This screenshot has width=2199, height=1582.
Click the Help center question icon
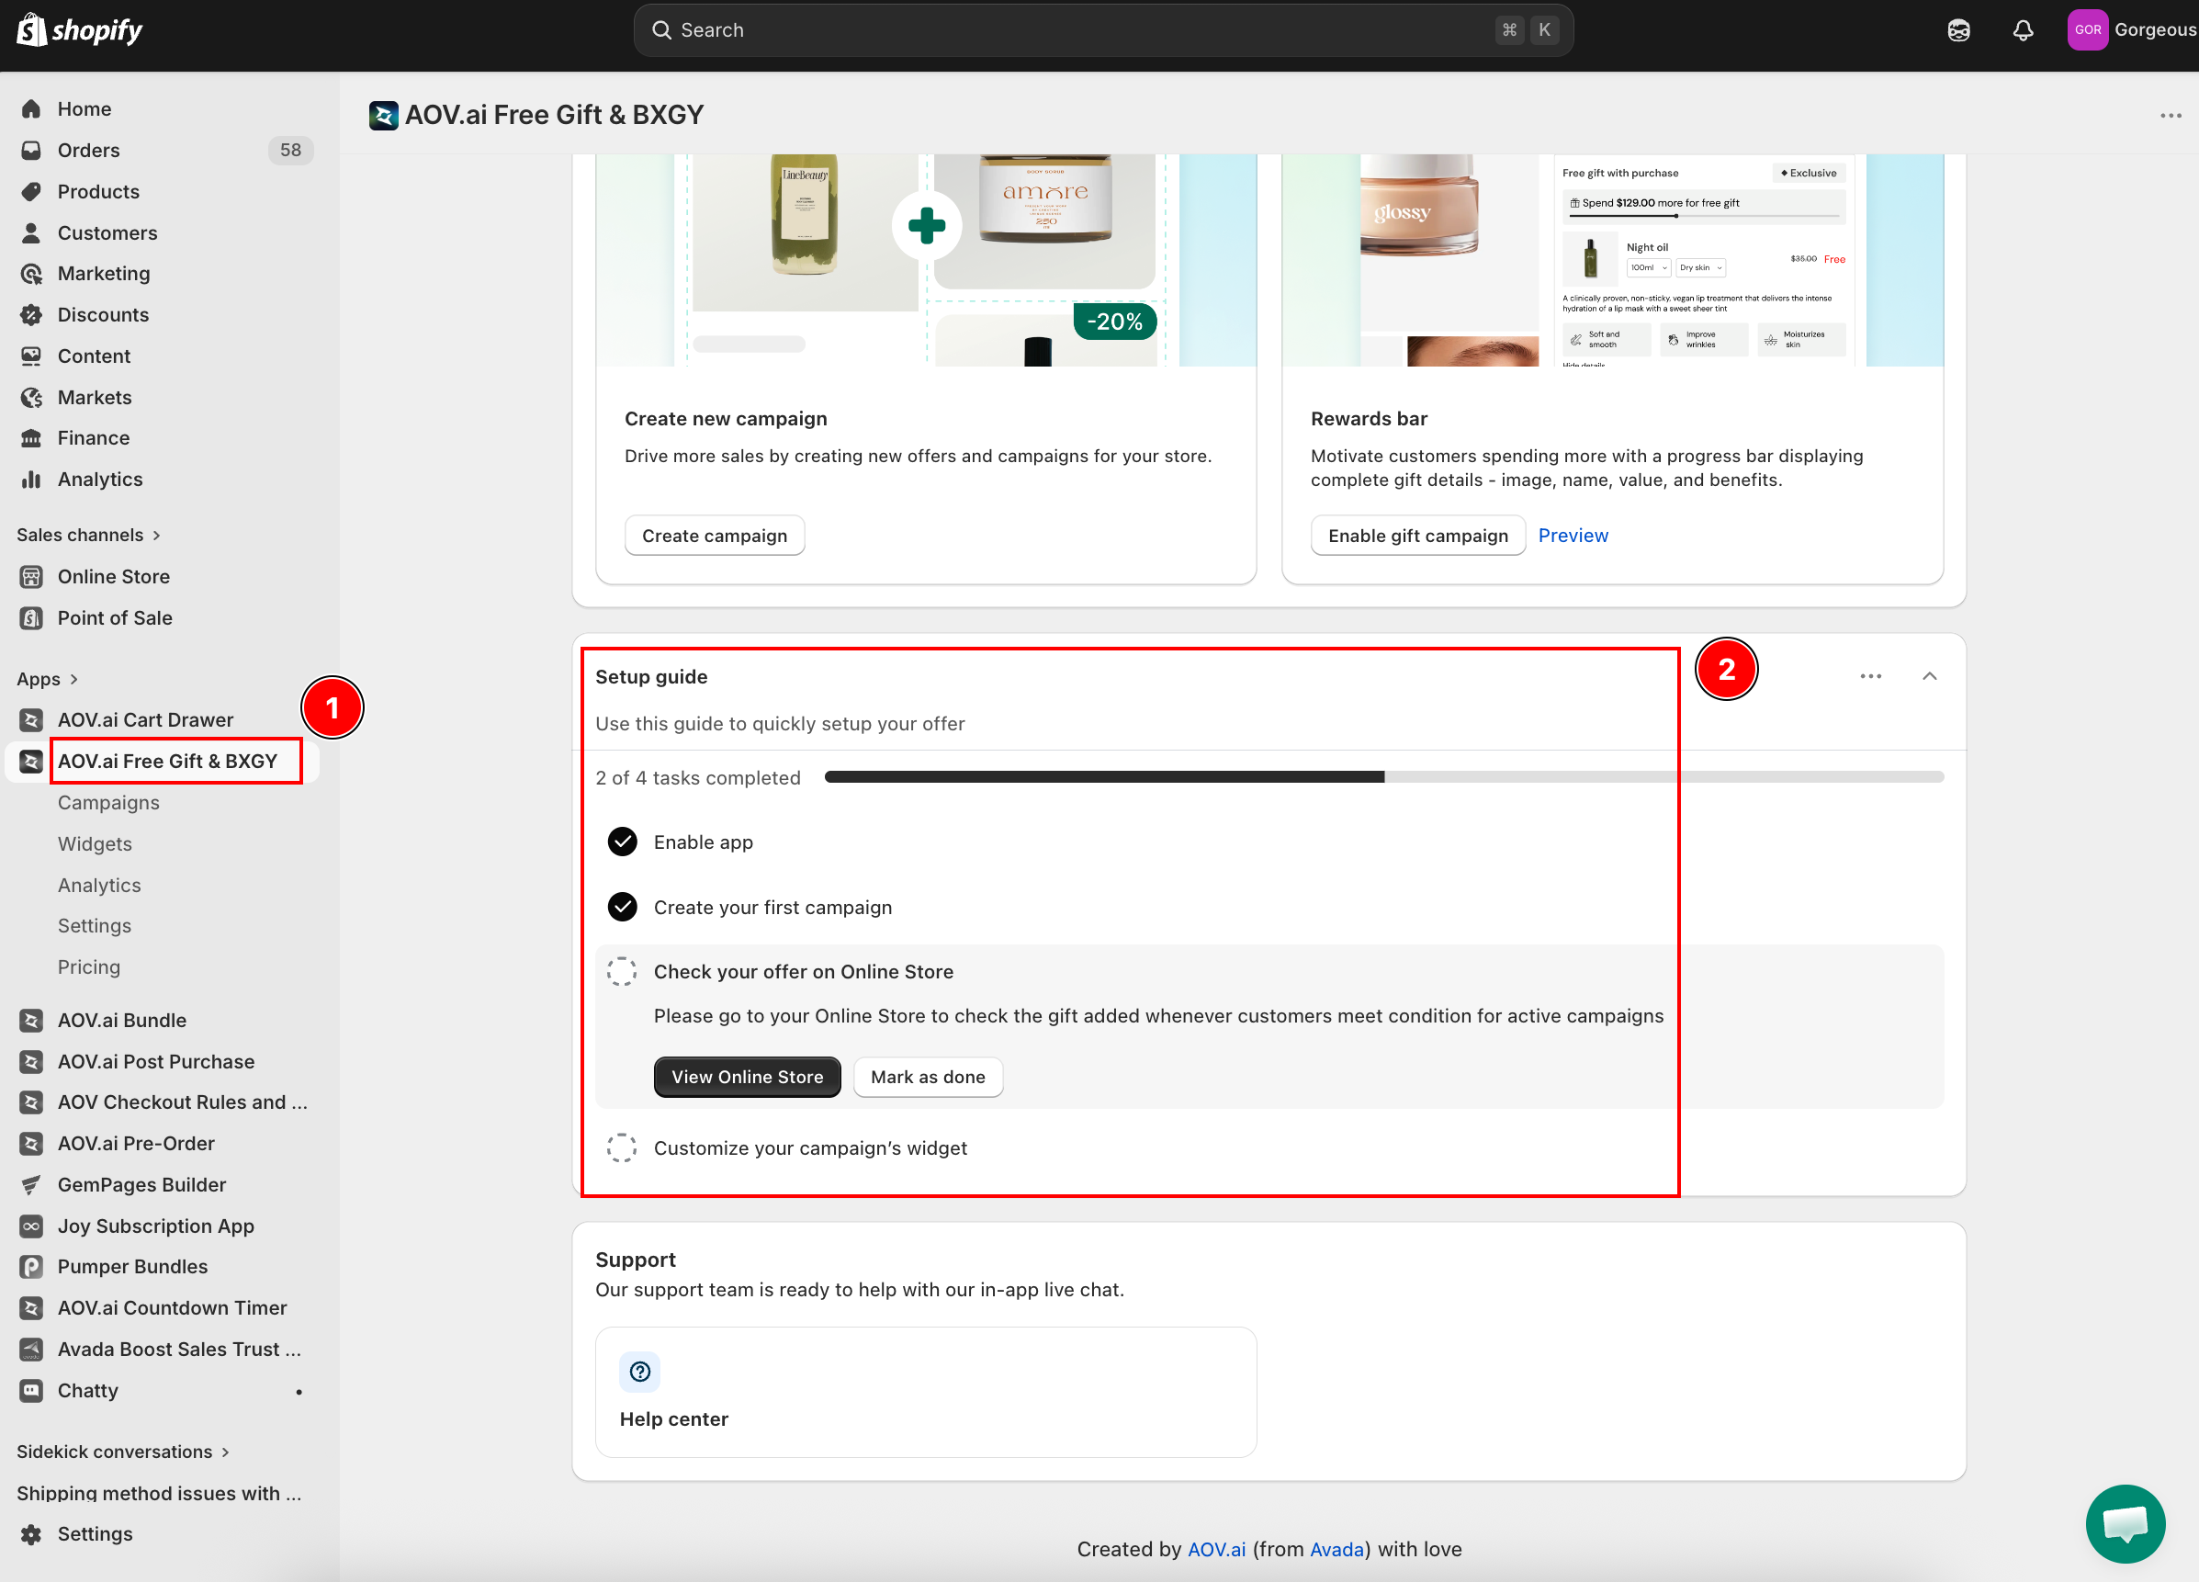[x=640, y=1371]
